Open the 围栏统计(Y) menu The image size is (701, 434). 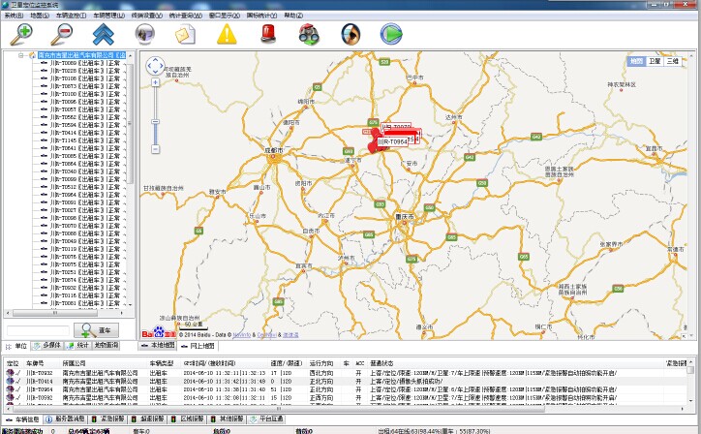(261, 15)
